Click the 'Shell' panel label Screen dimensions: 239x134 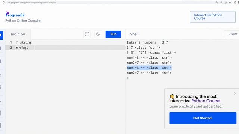coord(134,34)
